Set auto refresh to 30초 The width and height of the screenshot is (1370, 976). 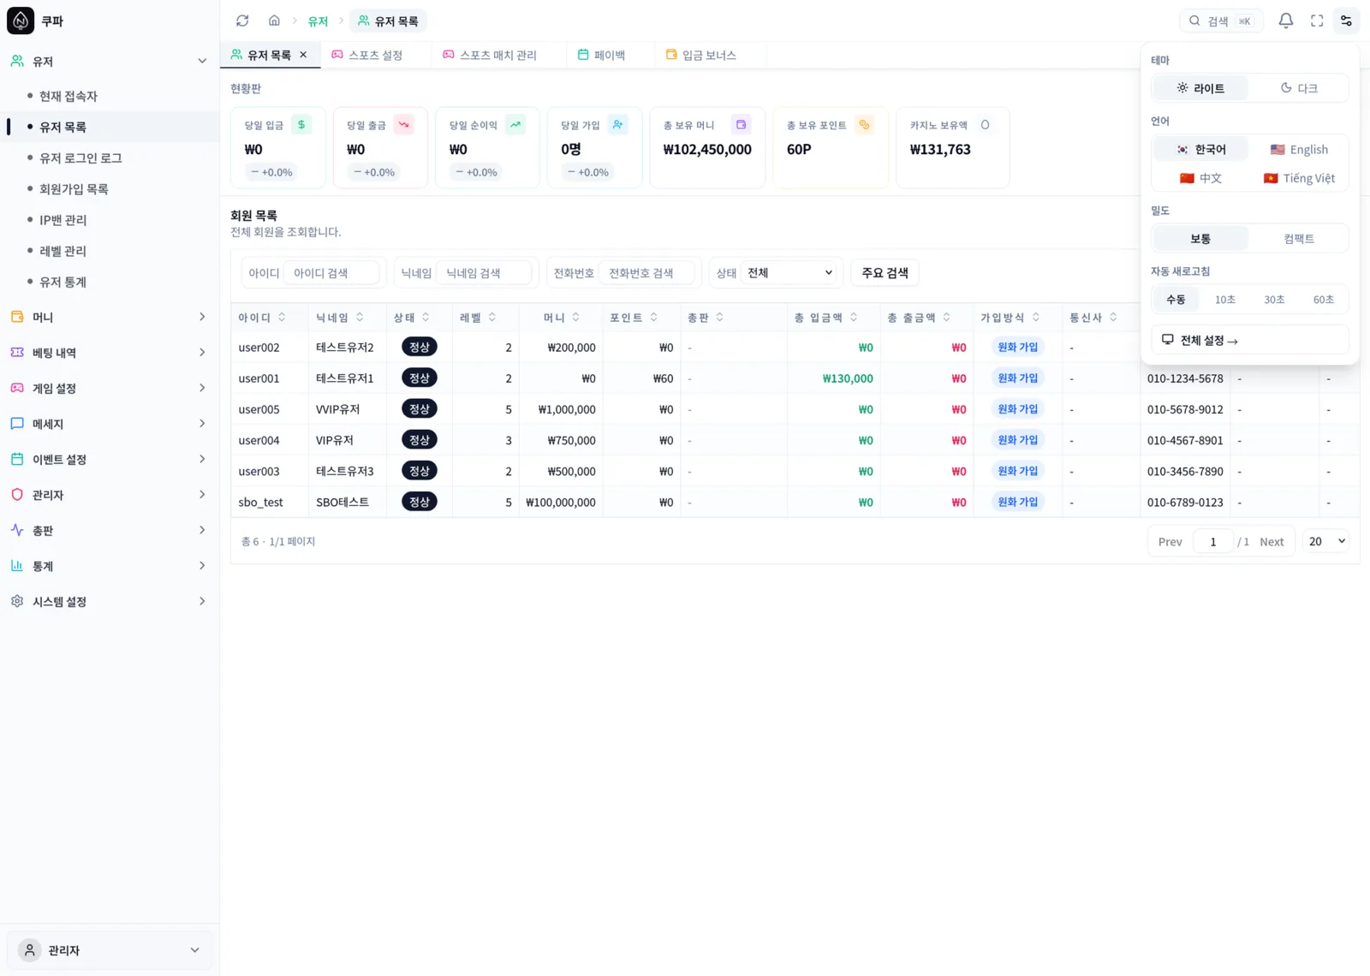1274,300
